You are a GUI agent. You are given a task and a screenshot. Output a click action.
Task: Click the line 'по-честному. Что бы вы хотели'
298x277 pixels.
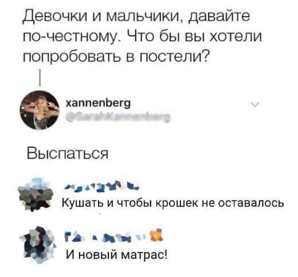coord(142,36)
